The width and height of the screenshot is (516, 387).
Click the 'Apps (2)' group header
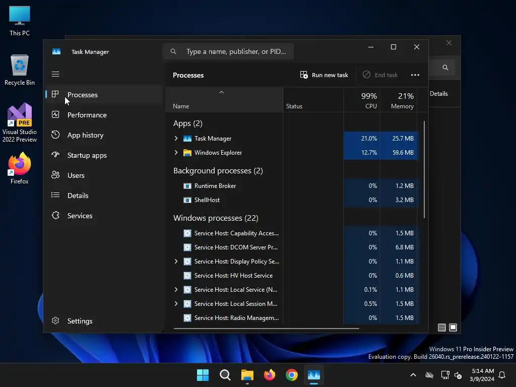click(x=187, y=123)
